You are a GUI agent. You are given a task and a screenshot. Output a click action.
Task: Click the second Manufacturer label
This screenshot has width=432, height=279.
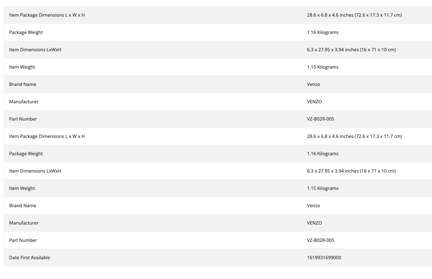24,223
